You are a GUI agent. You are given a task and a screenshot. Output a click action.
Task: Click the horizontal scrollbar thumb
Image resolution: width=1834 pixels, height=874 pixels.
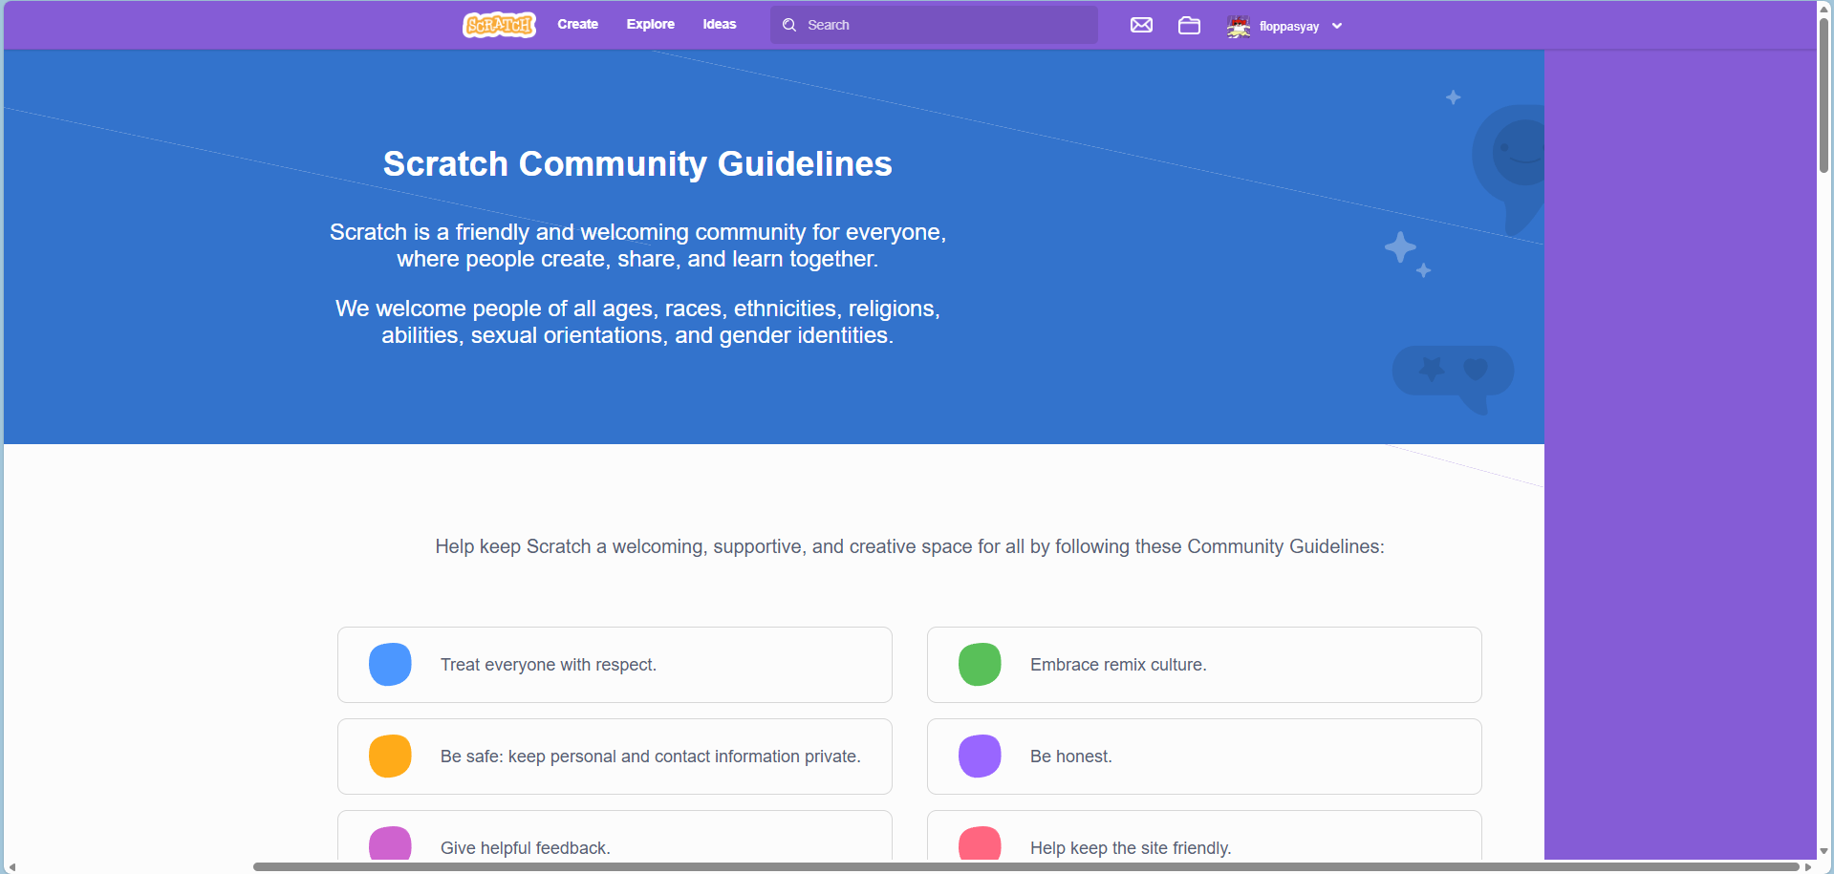tap(1025, 867)
